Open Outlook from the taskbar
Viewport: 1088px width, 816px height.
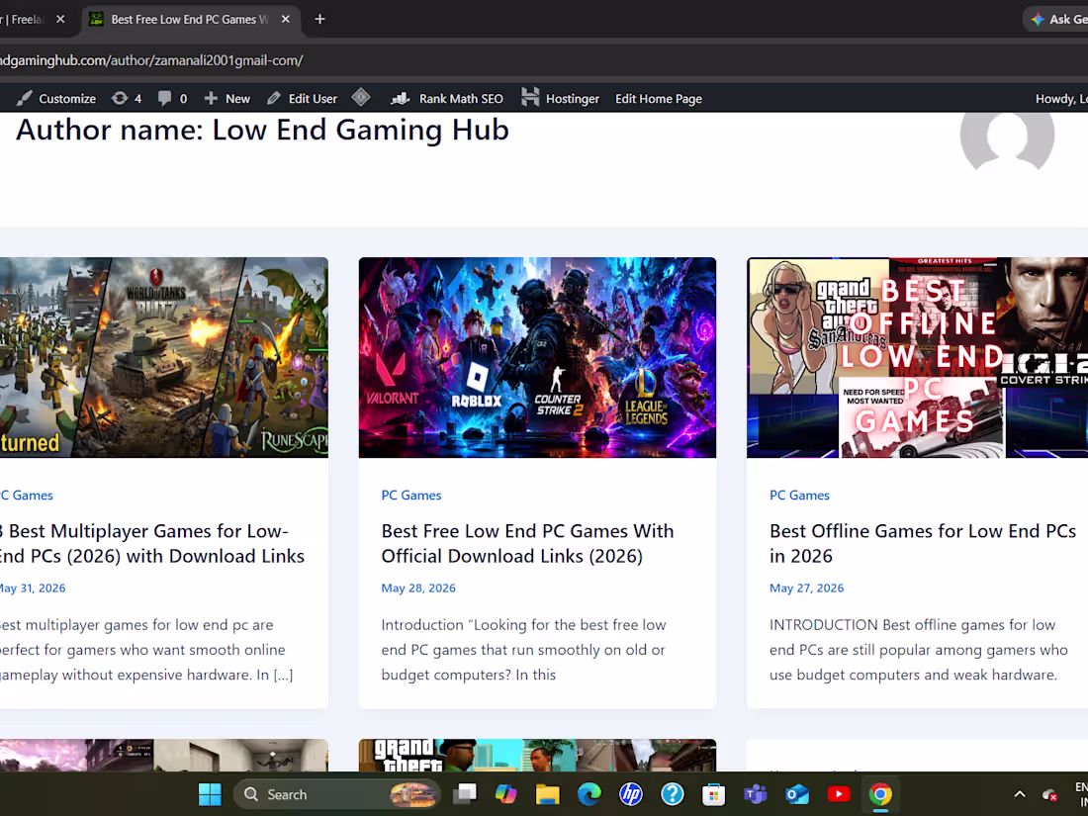tap(796, 794)
